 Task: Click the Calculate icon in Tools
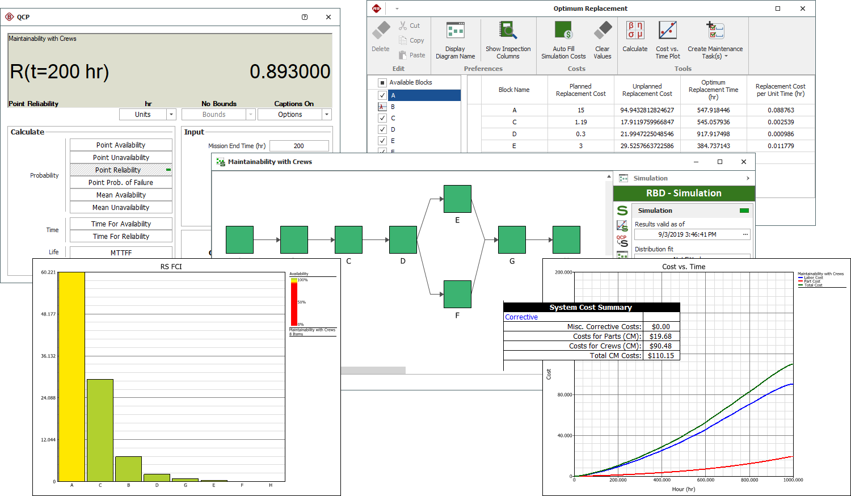click(x=635, y=31)
